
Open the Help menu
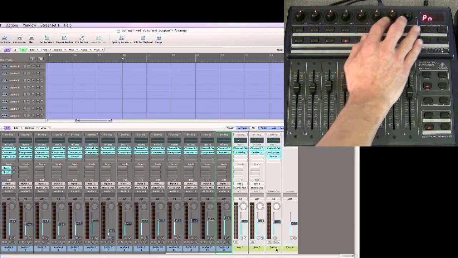[68, 25]
